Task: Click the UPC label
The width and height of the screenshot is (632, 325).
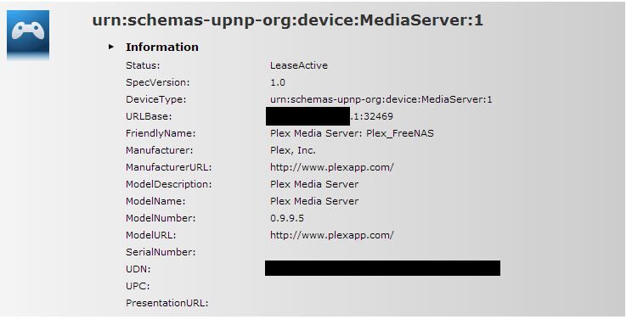Action: pyautogui.click(x=138, y=286)
